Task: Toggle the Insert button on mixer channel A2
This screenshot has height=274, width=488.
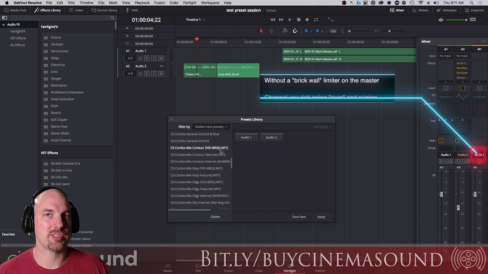Action: (462, 88)
